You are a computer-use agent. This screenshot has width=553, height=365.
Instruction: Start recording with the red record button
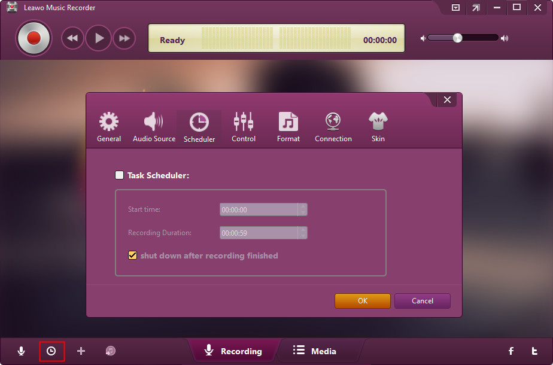point(34,38)
